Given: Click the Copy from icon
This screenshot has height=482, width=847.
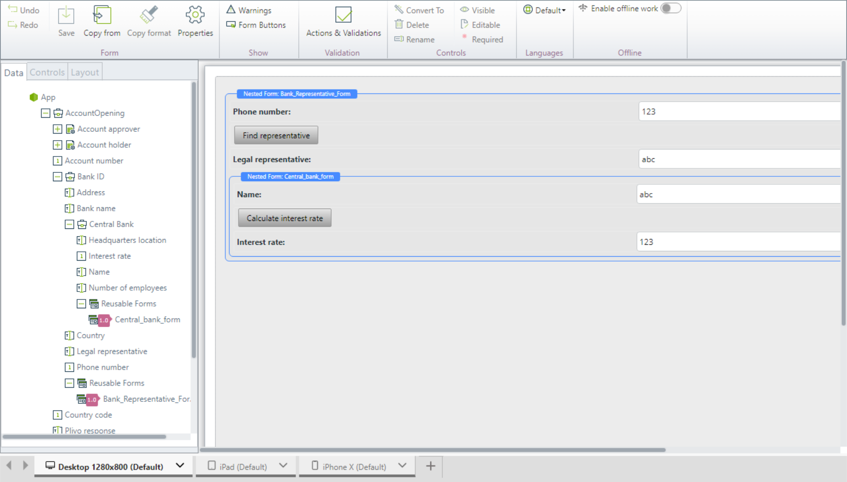Looking at the screenshot, I should (x=102, y=15).
